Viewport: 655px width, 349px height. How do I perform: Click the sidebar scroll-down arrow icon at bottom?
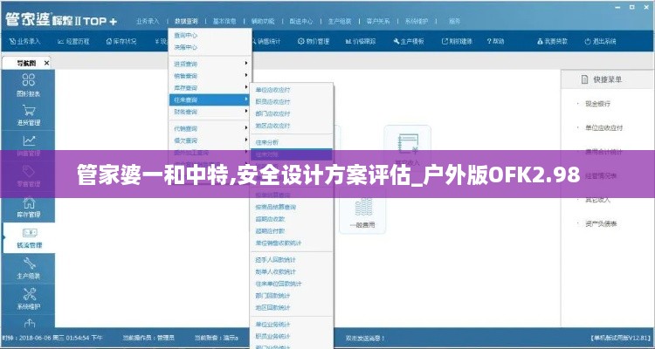click(29, 323)
